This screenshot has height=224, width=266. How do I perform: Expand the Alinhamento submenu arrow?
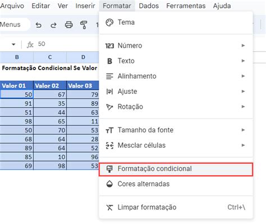click(x=243, y=76)
